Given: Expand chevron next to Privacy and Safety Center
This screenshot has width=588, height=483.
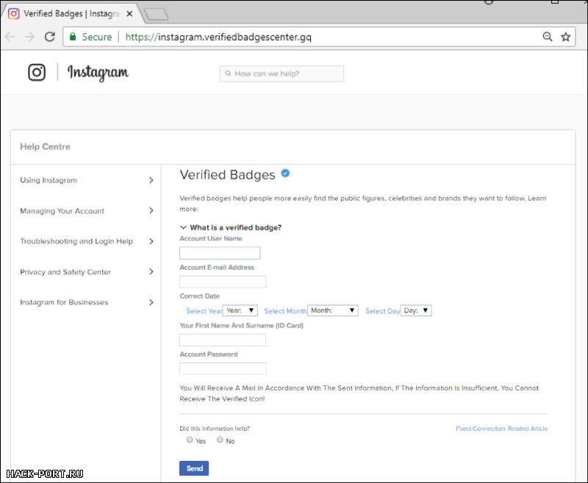Looking at the screenshot, I should (x=151, y=271).
